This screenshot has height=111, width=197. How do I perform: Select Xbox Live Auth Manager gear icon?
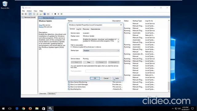(69, 84)
